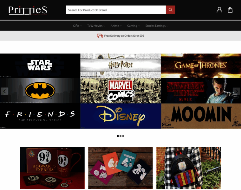Image resolution: width=241 pixels, height=190 pixels.
Task: Click Free Delivery on Orders Over £30 text
Action: (x=124, y=36)
